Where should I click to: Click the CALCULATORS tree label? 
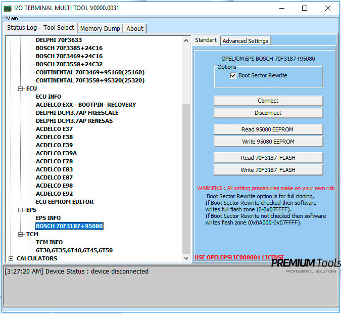37,258
